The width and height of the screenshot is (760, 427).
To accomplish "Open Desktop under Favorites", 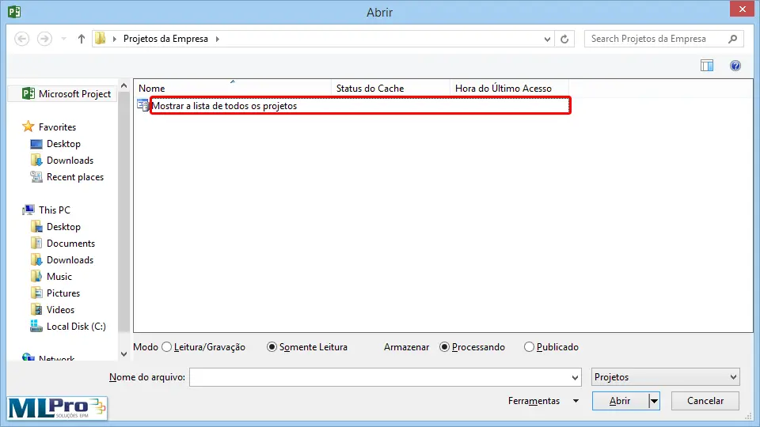I will point(55,144).
